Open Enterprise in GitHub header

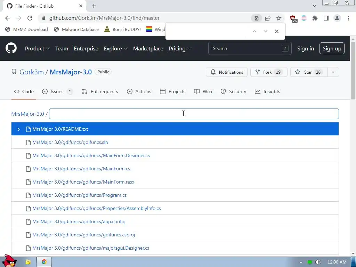[86, 49]
